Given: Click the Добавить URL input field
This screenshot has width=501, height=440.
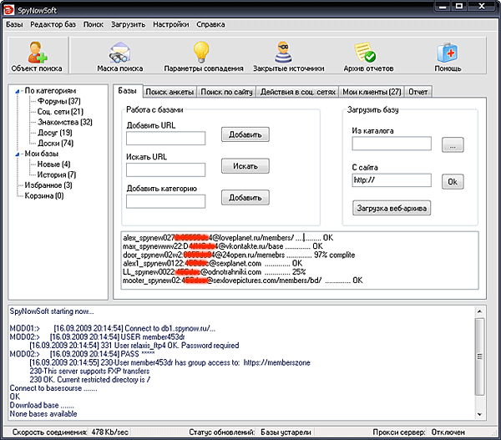Looking at the screenshot, I should point(165,138).
